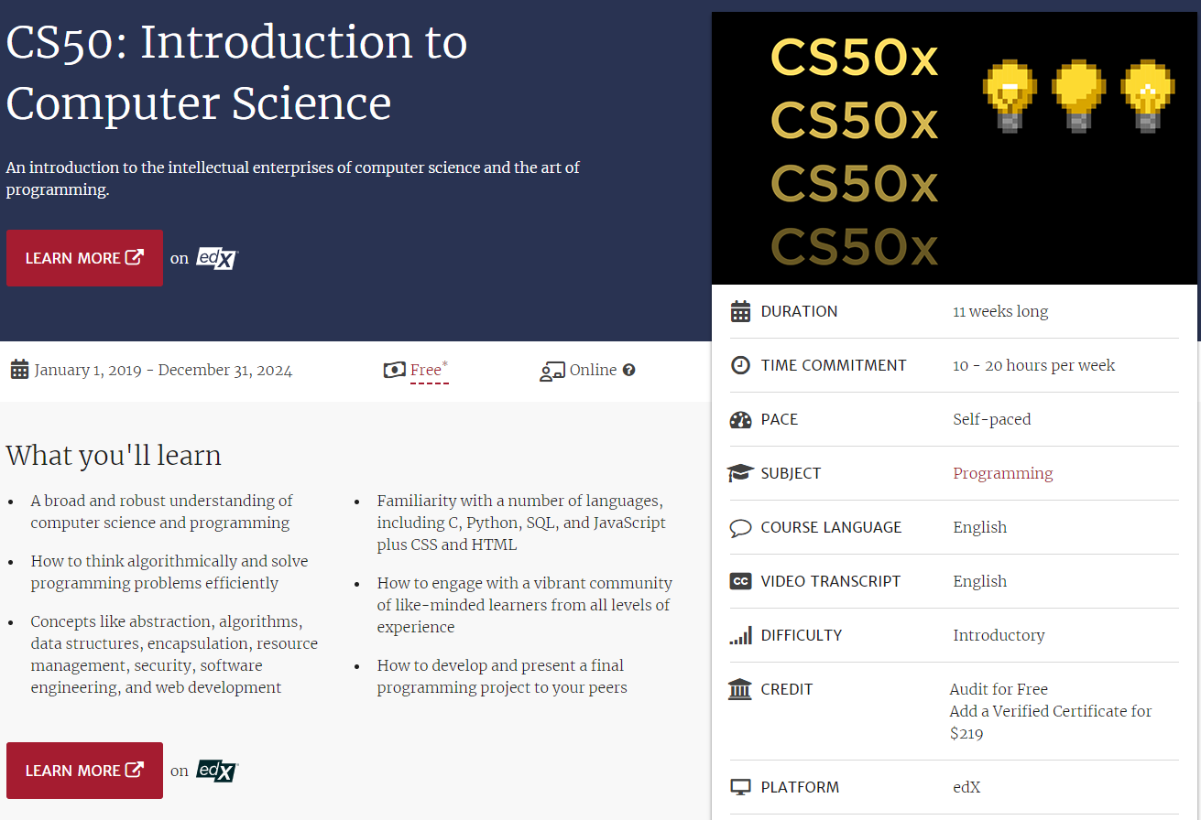Viewport: 1201px width, 820px height.
Task: Click the Video Transcript CC icon
Action: [740, 581]
